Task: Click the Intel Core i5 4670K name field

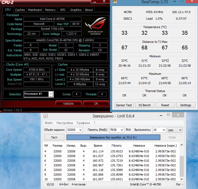Action: tap(52, 19)
